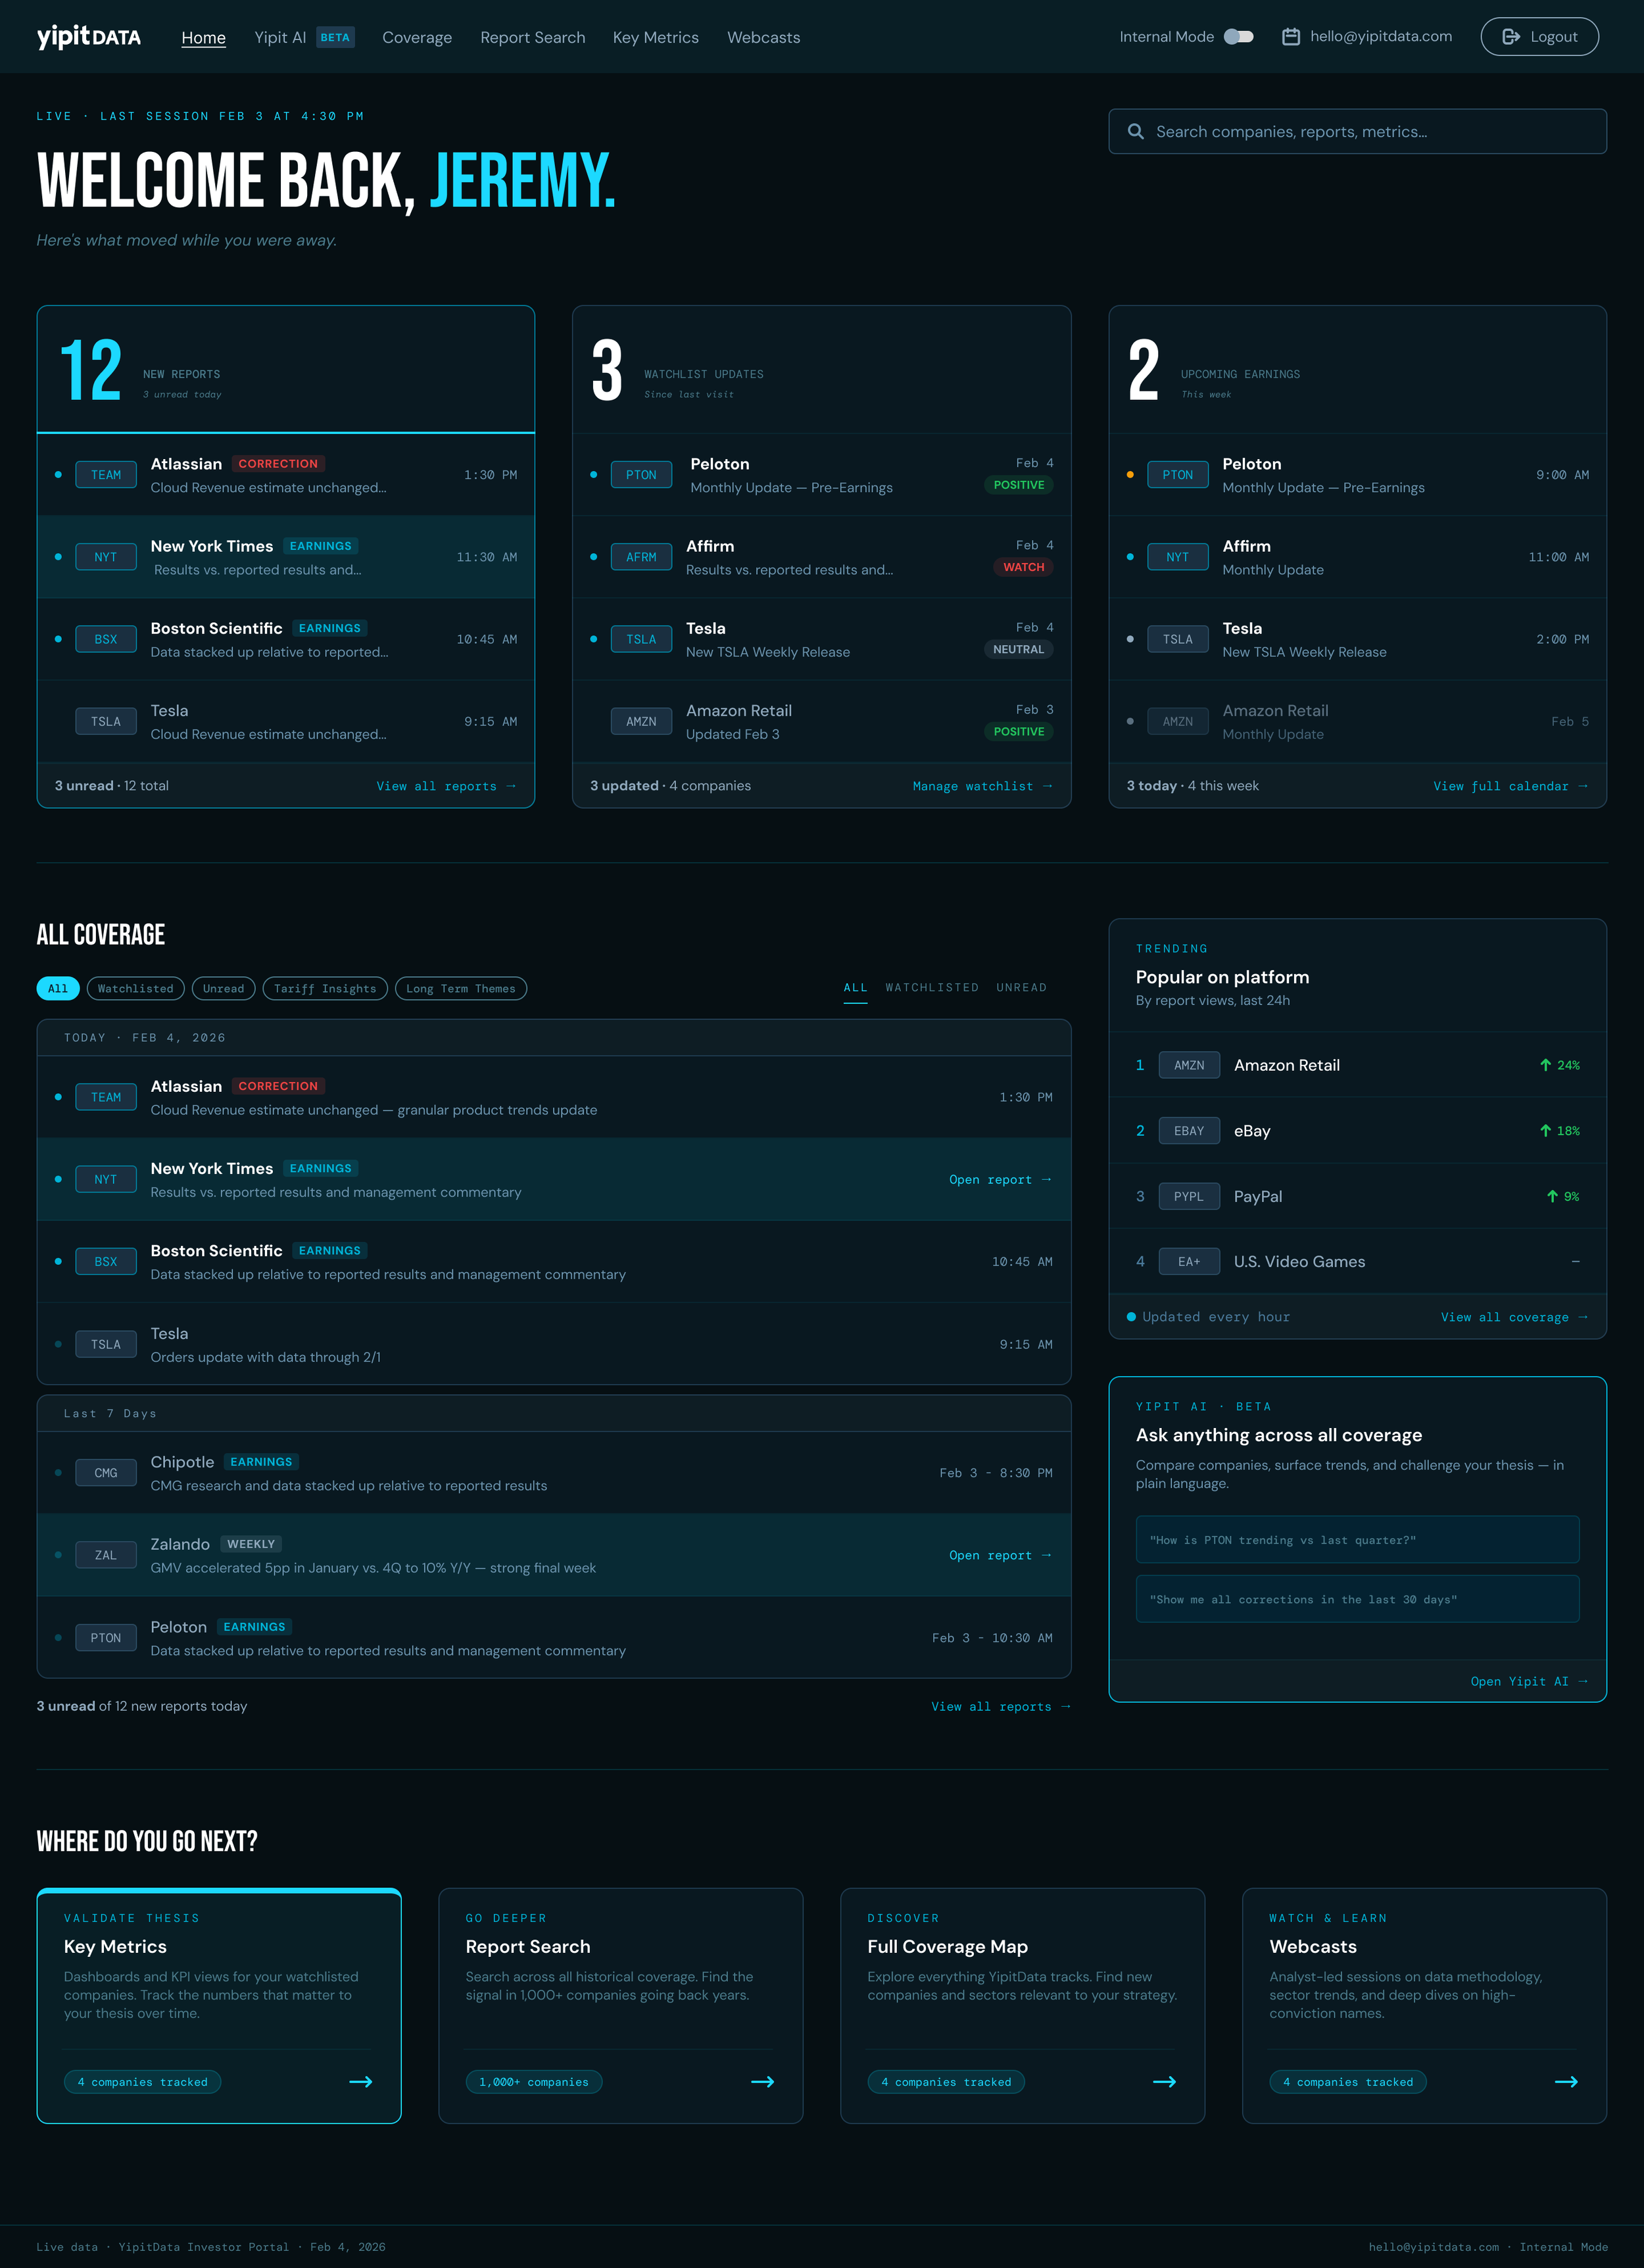
Task: Open the Webcasts nav item
Action: click(x=763, y=37)
